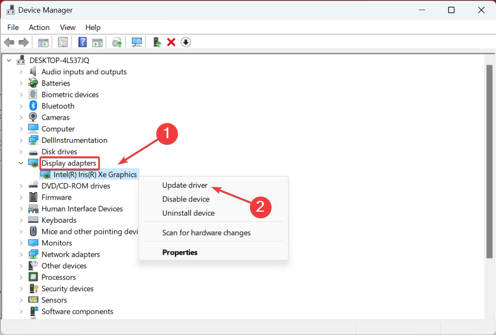This screenshot has height=335, width=496.
Task: Choose Disable device in context menu
Action: tap(186, 199)
